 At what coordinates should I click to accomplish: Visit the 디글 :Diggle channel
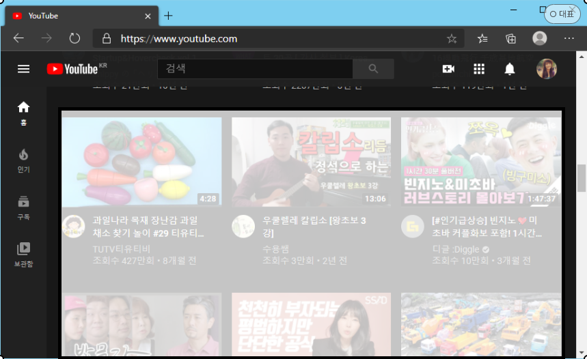click(456, 249)
